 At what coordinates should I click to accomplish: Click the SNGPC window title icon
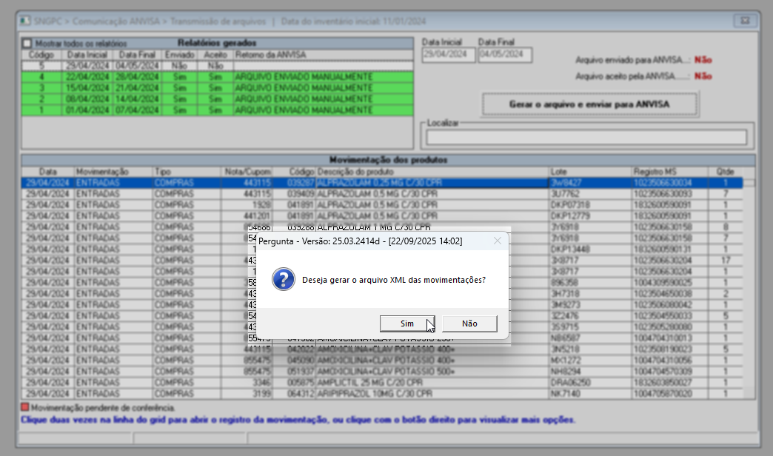tap(24, 21)
